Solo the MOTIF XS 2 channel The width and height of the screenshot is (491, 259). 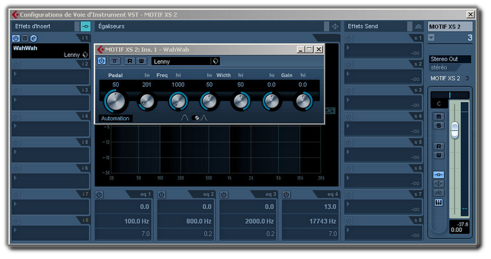439,125
